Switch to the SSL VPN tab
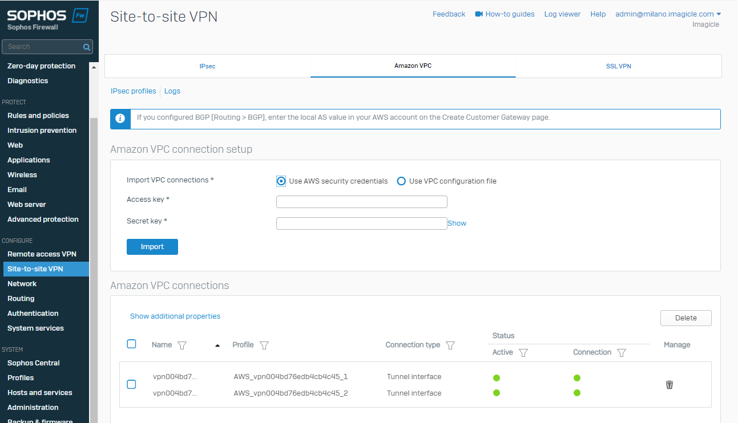 click(x=618, y=66)
